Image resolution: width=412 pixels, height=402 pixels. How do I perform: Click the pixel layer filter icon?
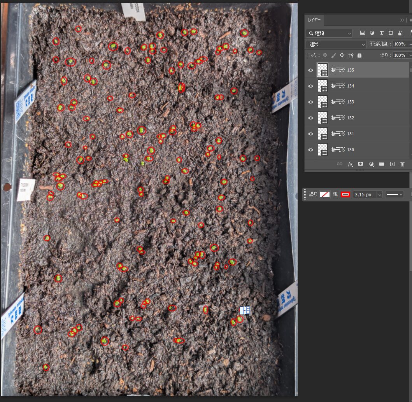[x=363, y=33]
